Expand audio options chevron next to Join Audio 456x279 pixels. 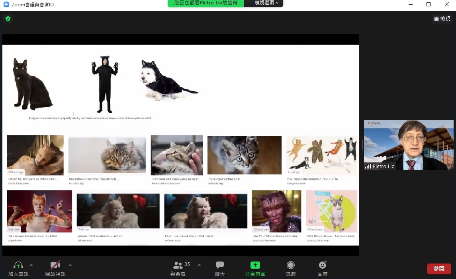pyautogui.click(x=31, y=265)
